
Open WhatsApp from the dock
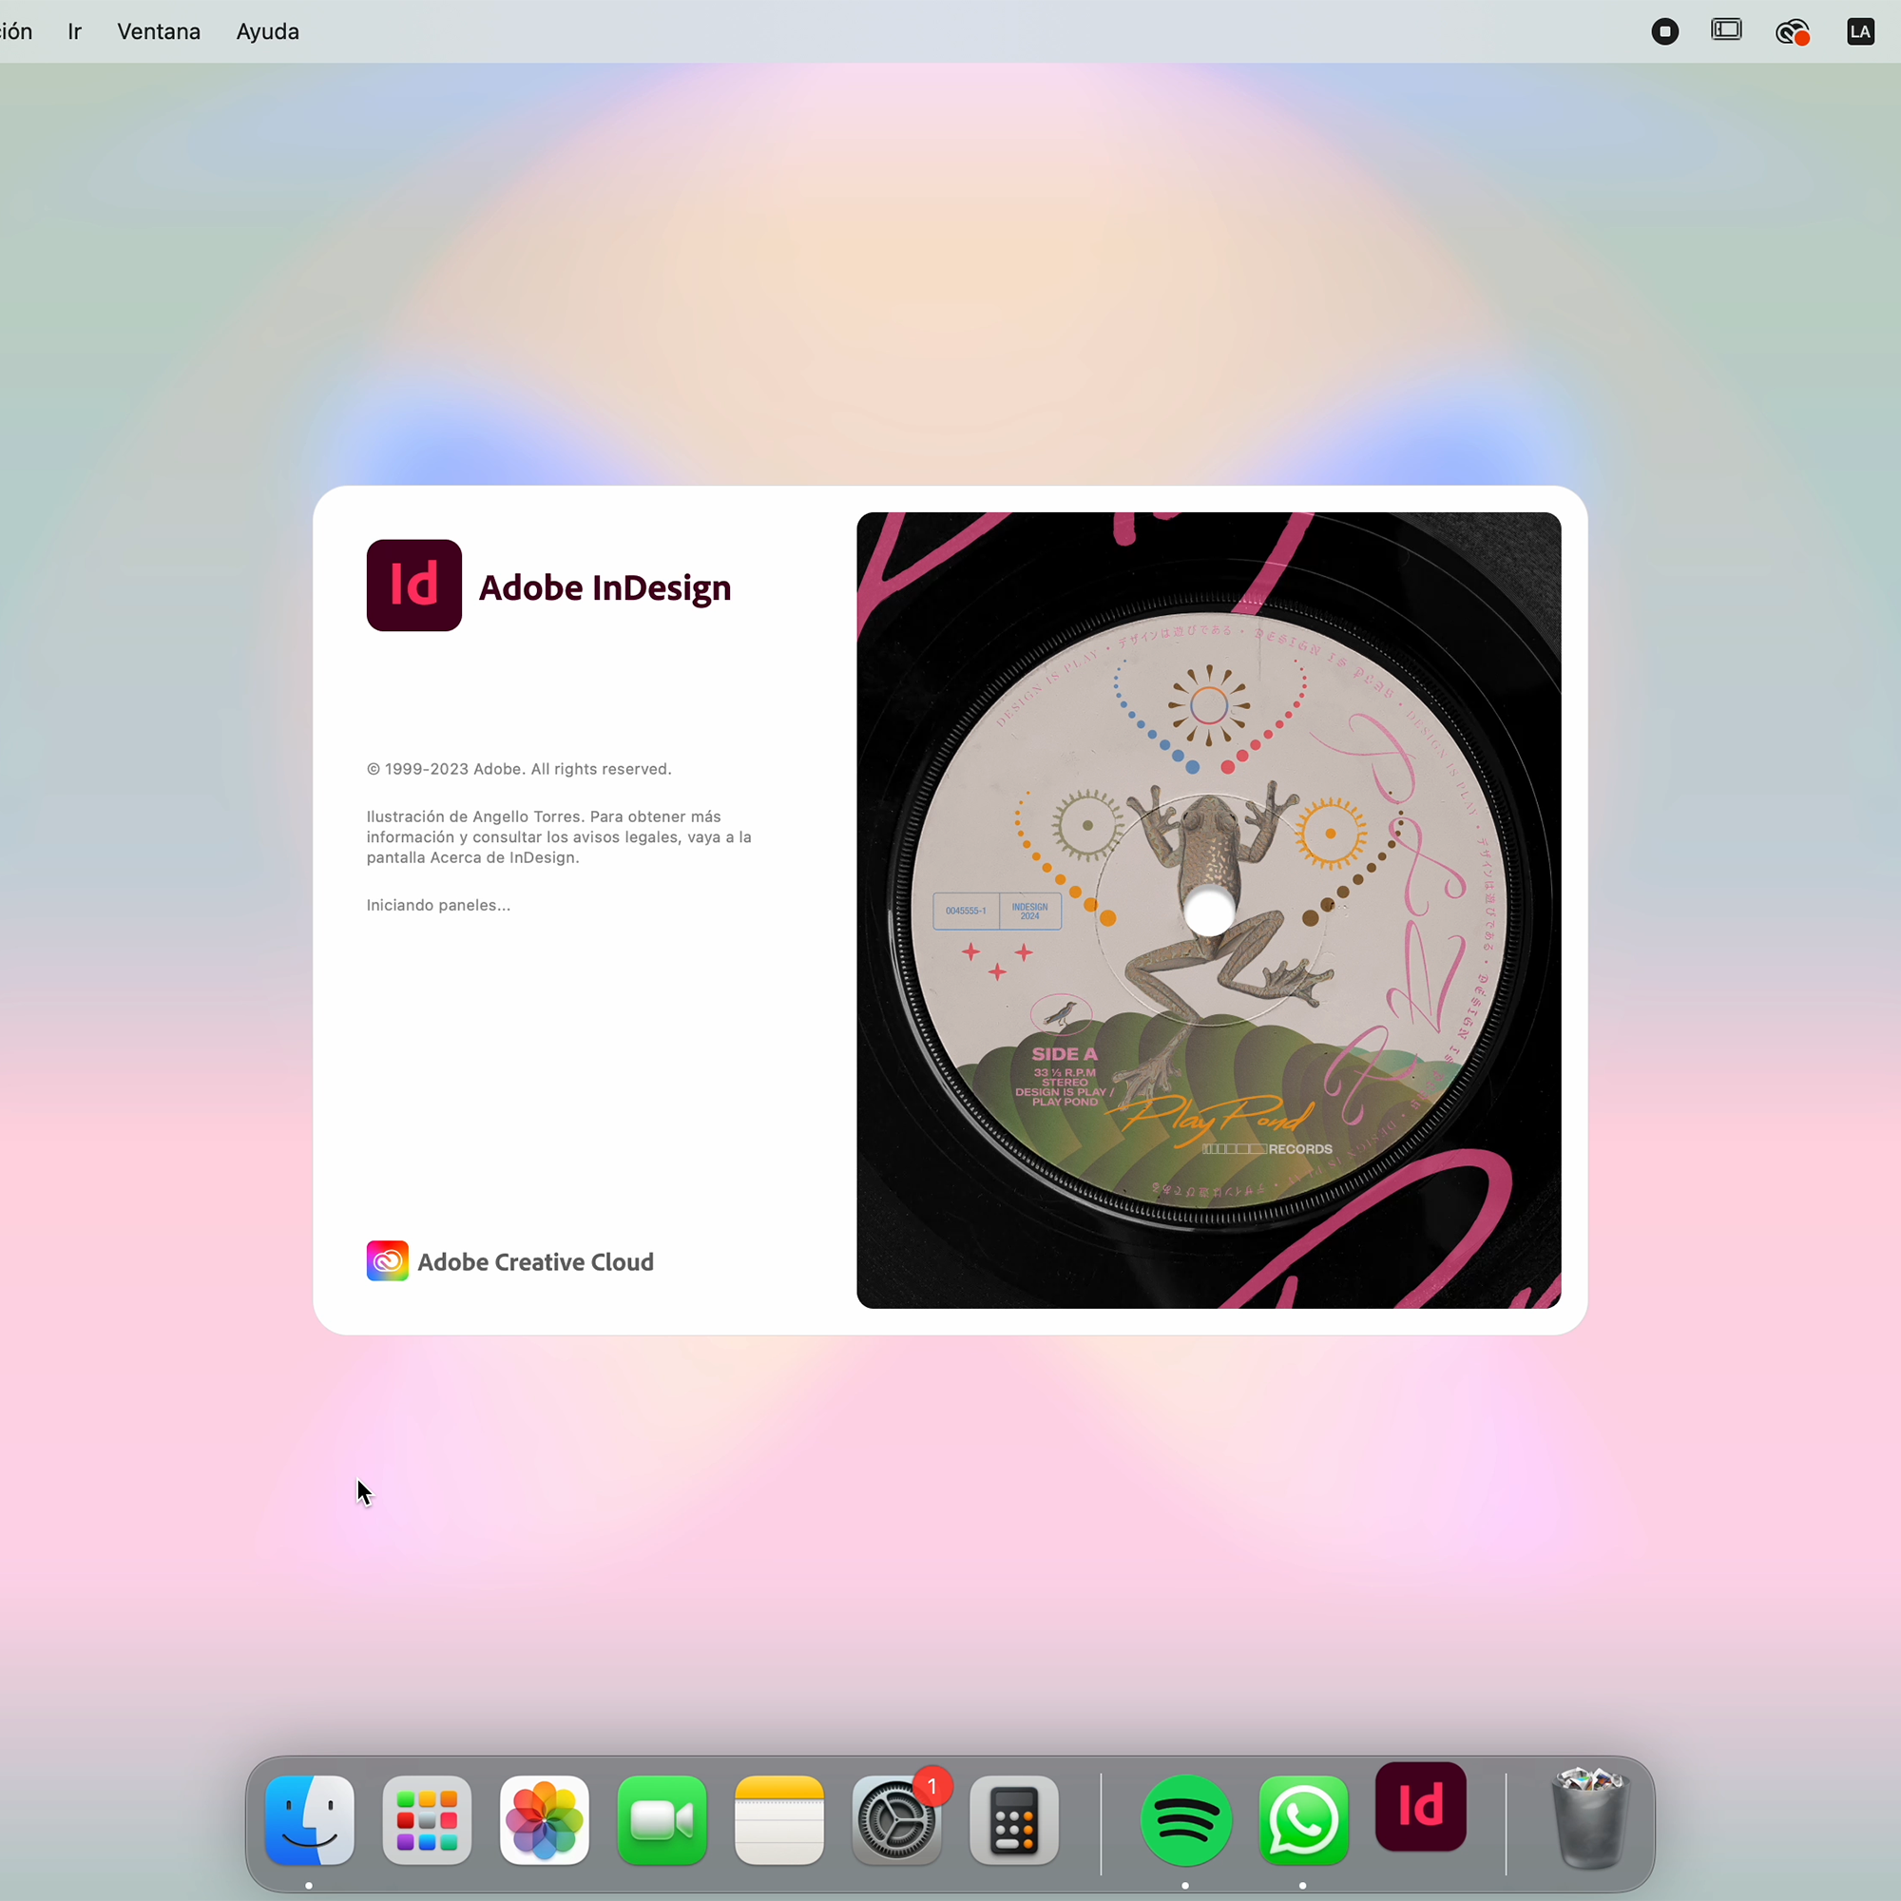(1303, 1820)
